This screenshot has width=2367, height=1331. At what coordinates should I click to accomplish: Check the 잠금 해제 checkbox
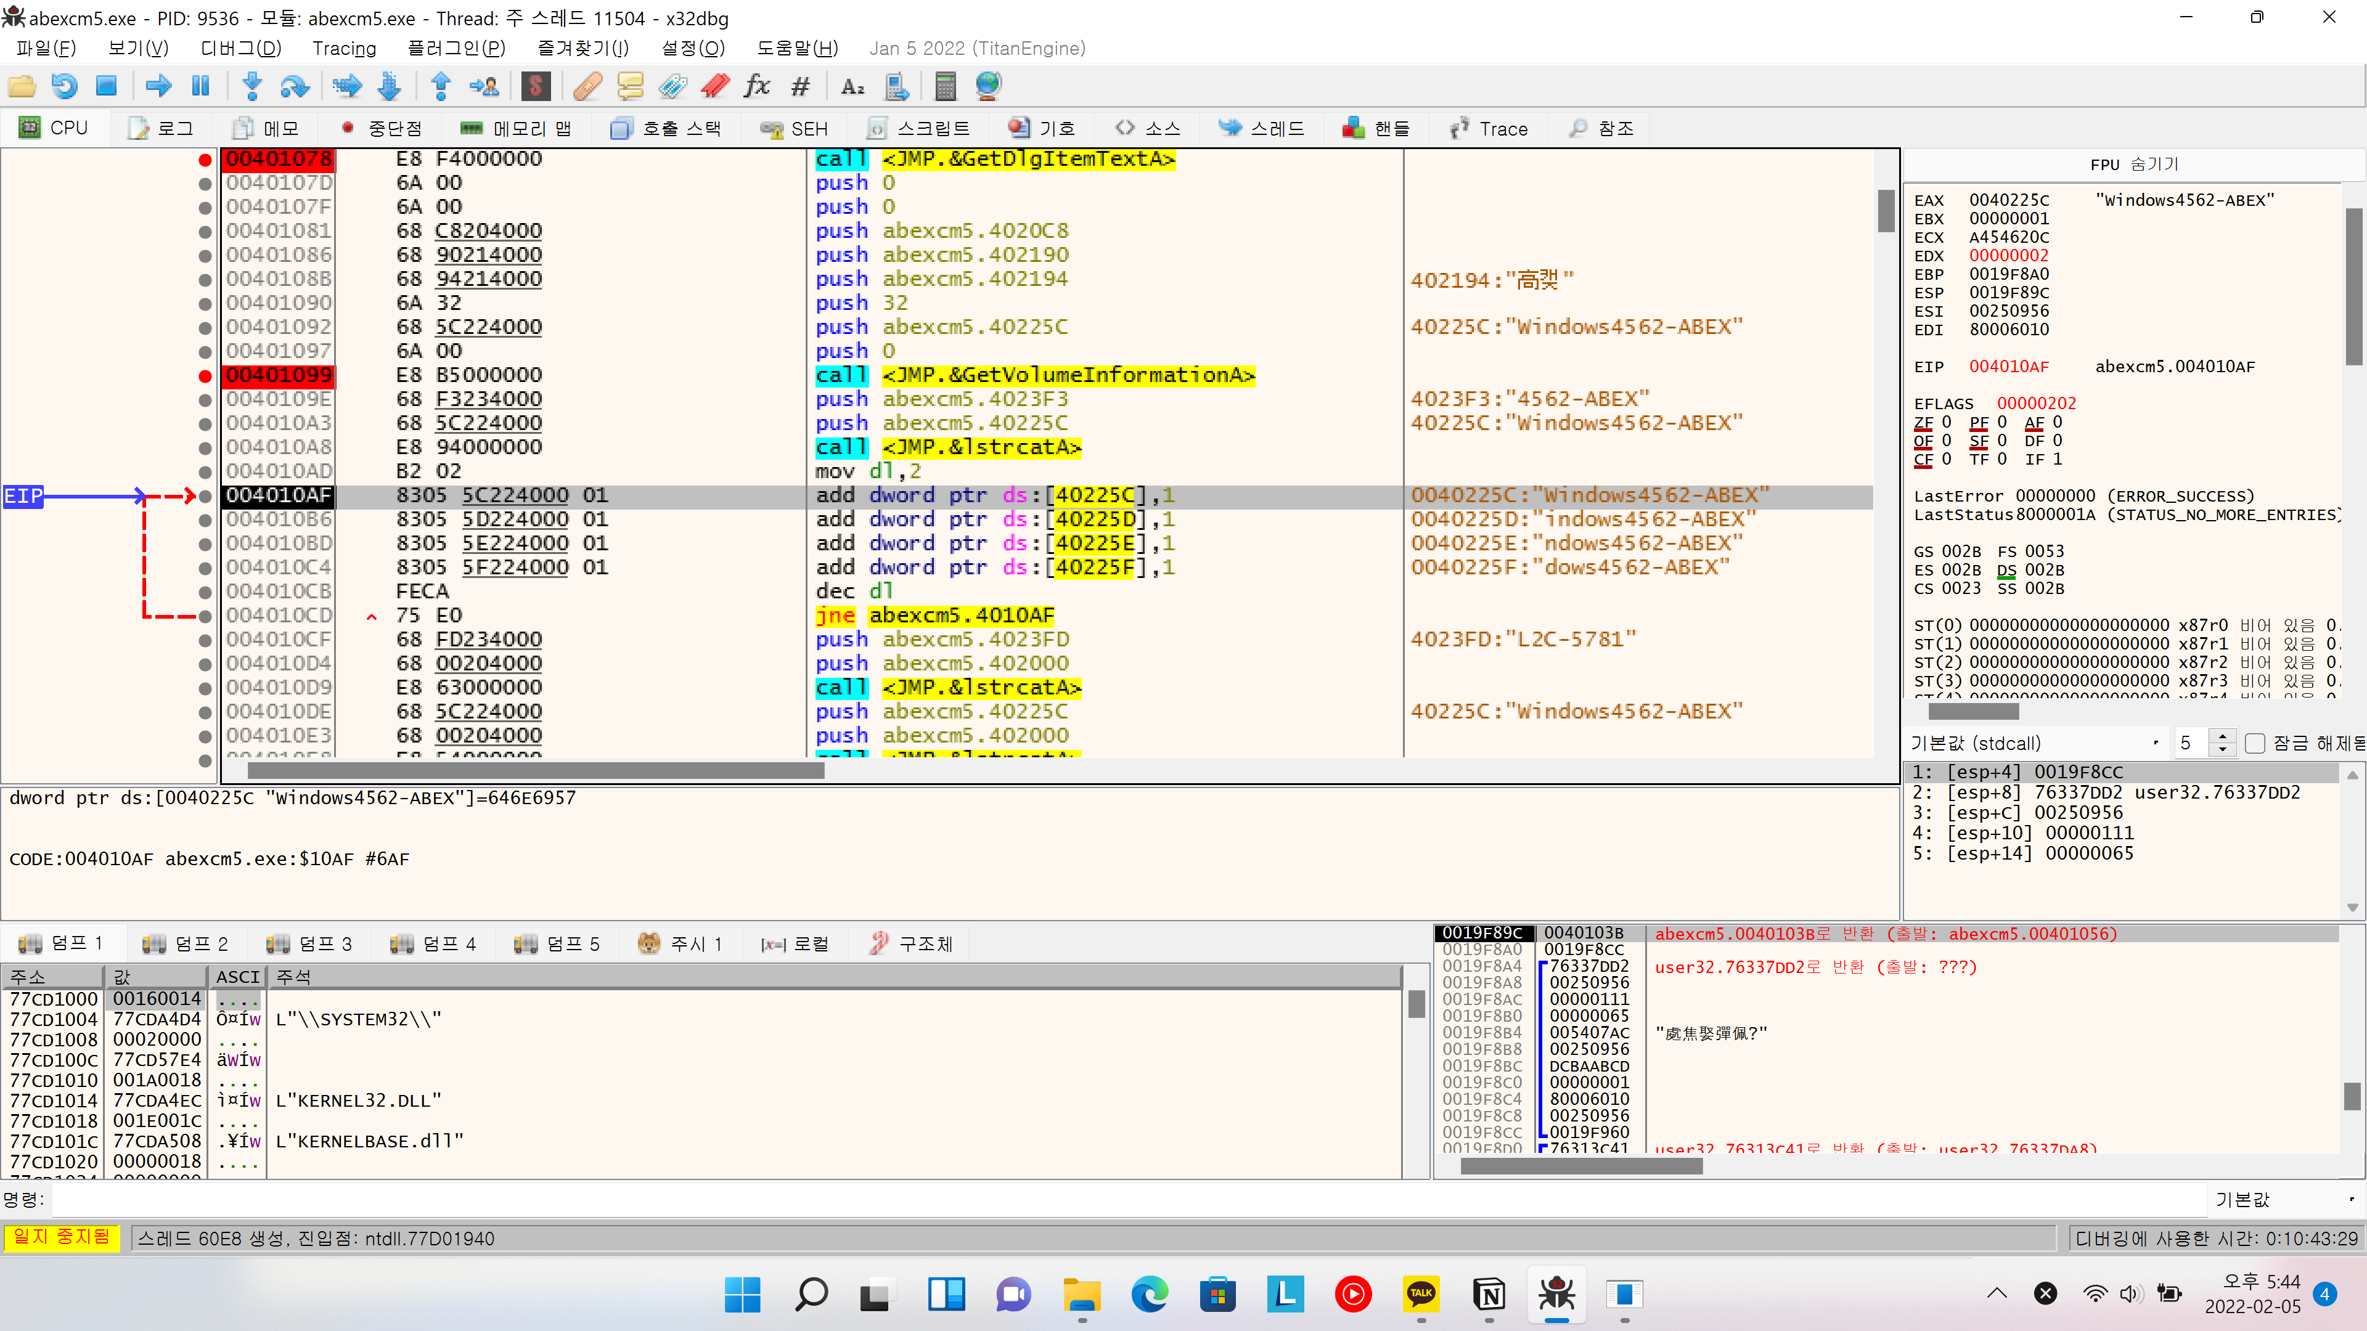click(2255, 743)
